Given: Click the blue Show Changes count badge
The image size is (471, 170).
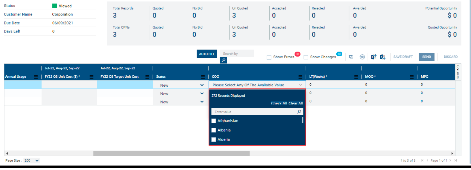Looking at the screenshot, I should 339,54.
